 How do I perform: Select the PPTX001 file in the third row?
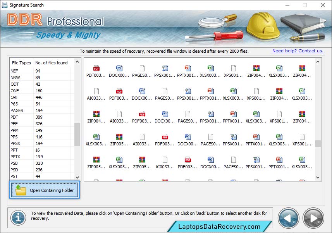coord(233,117)
